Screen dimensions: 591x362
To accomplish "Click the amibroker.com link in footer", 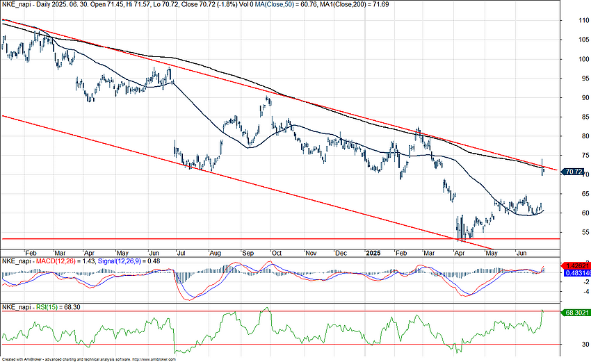I will pos(154,359).
